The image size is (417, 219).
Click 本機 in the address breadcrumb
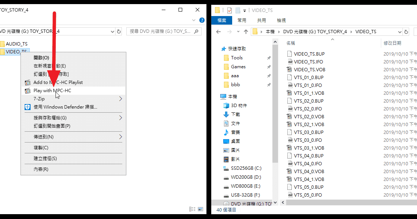[270, 32]
